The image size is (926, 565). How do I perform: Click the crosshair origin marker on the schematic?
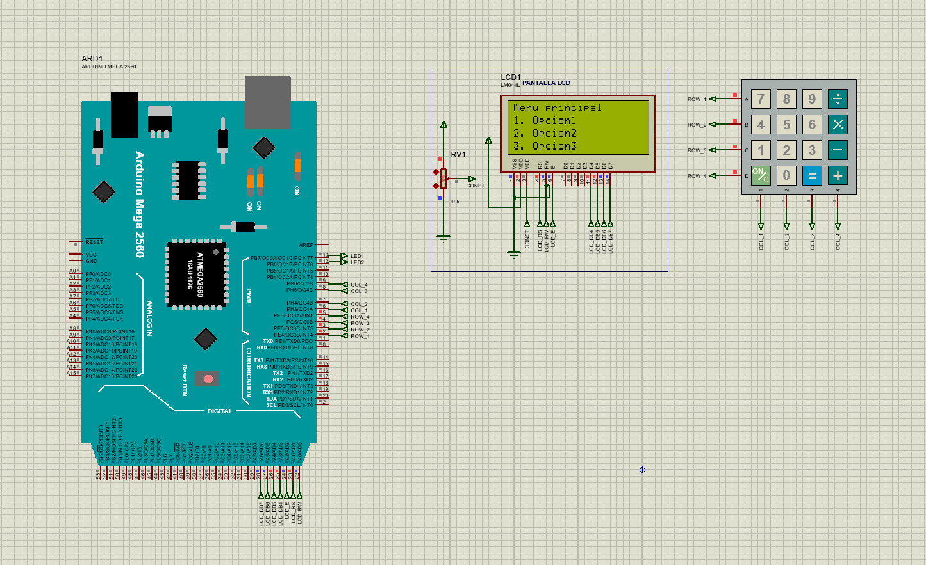pos(642,470)
